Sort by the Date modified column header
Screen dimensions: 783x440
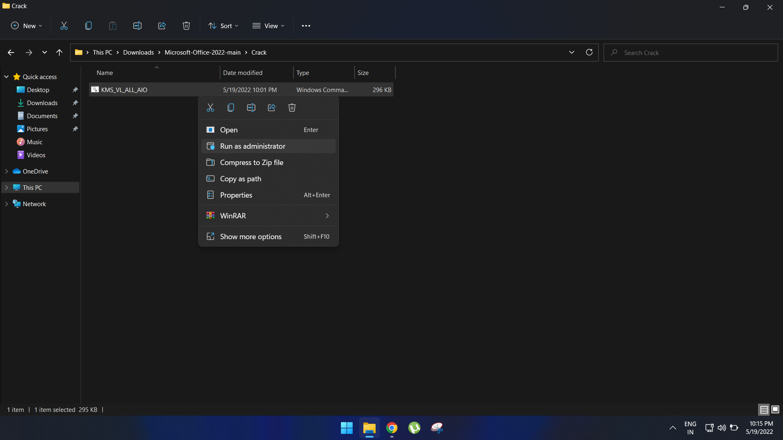(257, 73)
